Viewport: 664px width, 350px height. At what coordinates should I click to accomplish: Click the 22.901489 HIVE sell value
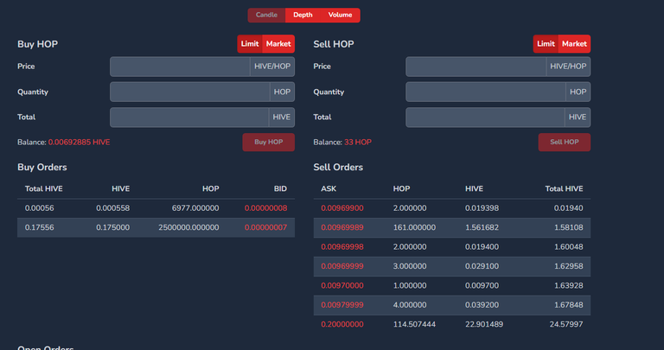click(484, 325)
